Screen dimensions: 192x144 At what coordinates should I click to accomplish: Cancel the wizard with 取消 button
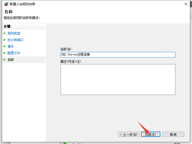[173, 134]
